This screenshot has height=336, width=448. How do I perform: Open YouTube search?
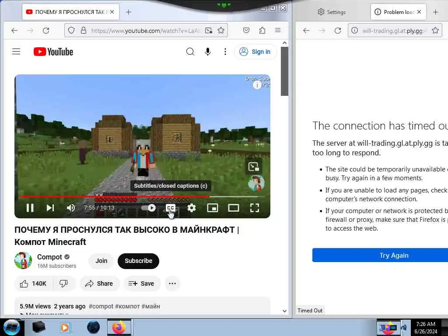(190, 52)
